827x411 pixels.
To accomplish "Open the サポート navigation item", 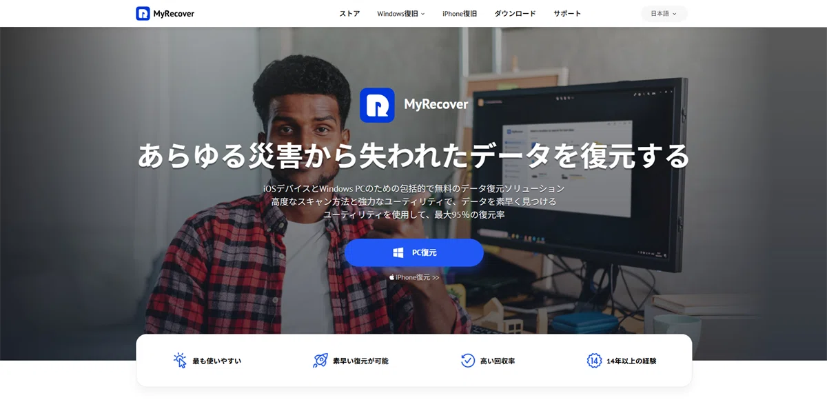I will click(x=567, y=14).
